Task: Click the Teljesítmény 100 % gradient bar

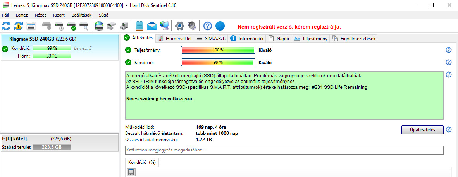Action: pos(218,50)
